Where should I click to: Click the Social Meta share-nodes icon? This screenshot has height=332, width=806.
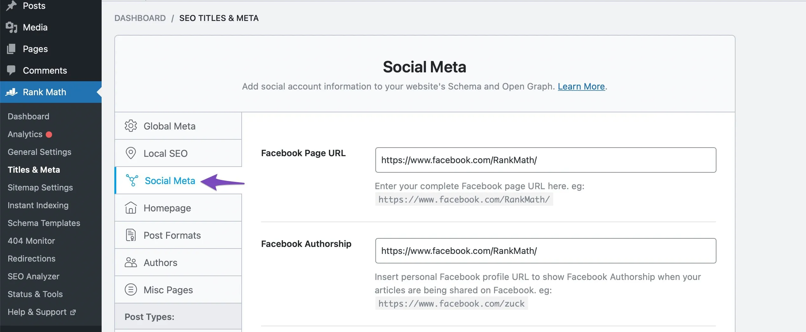[132, 181]
